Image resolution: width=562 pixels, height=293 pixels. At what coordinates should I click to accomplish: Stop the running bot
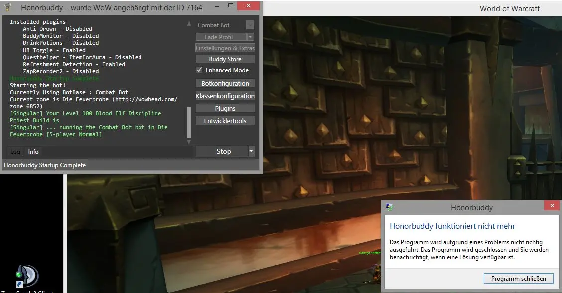click(222, 151)
